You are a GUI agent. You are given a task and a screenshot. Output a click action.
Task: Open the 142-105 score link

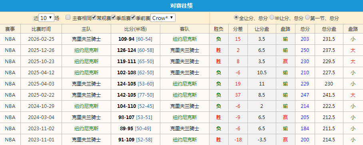click(x=126, y=95)
